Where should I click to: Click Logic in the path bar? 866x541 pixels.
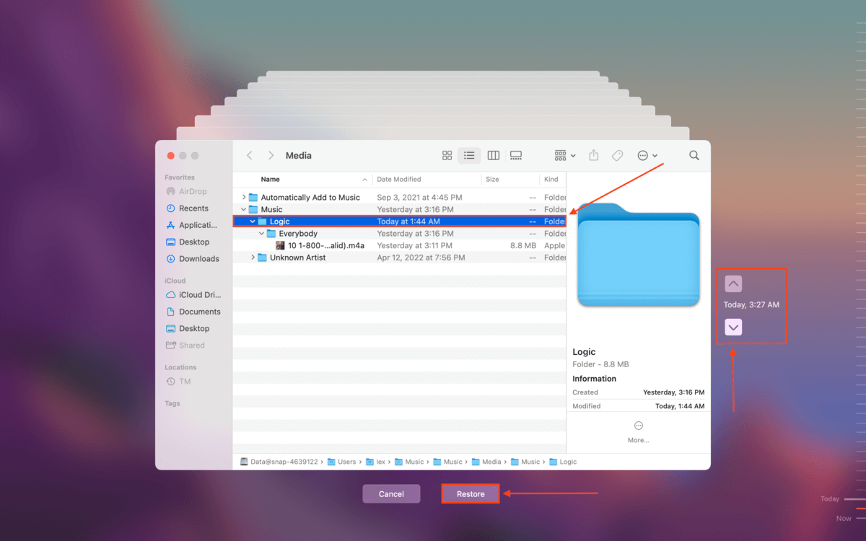pos(563,462)
